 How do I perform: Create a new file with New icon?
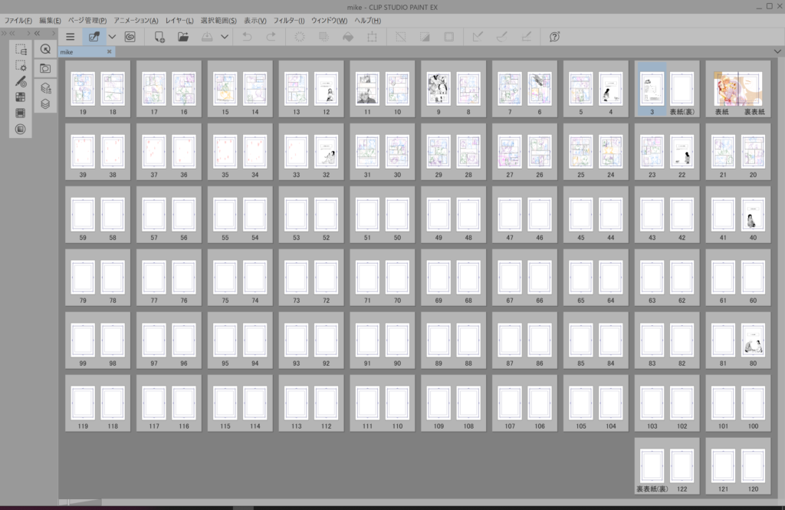coord(159,36)
